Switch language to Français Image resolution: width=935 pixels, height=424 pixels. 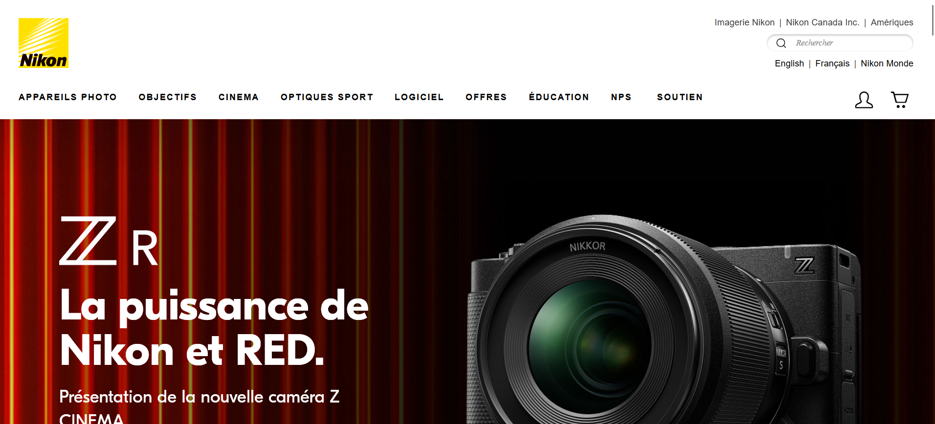tap(832, 64)
